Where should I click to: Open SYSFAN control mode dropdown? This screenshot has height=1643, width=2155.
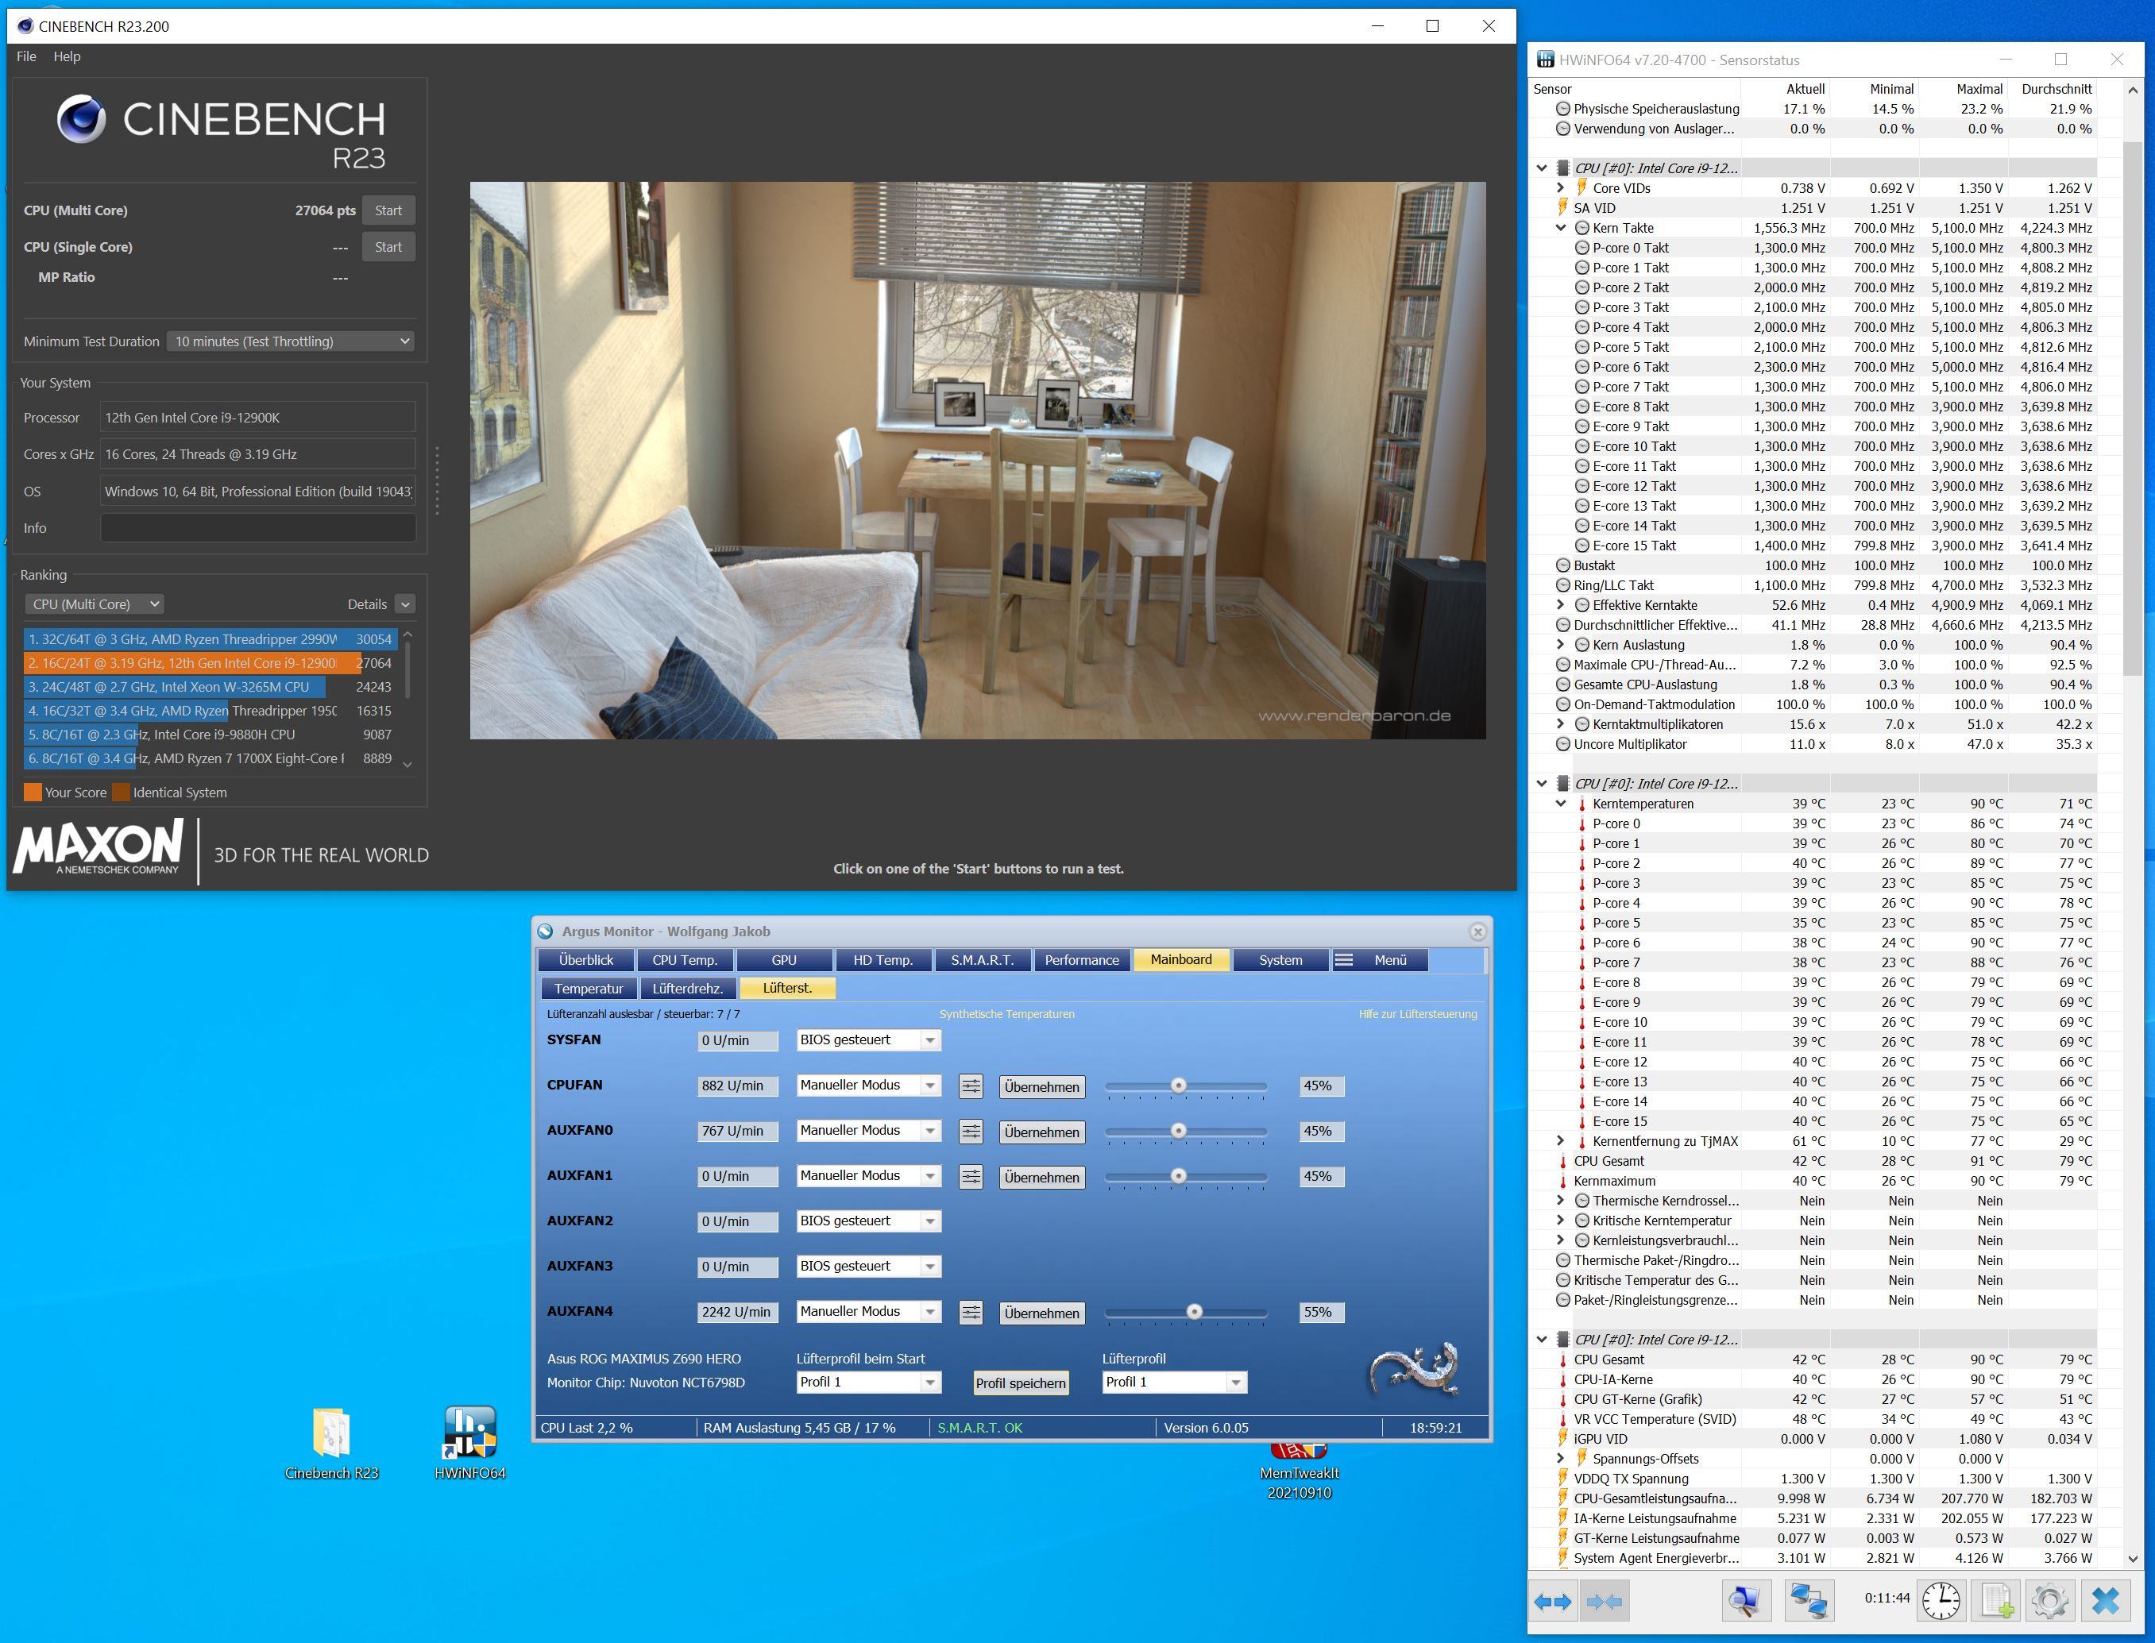click(x=869, y=1040)
